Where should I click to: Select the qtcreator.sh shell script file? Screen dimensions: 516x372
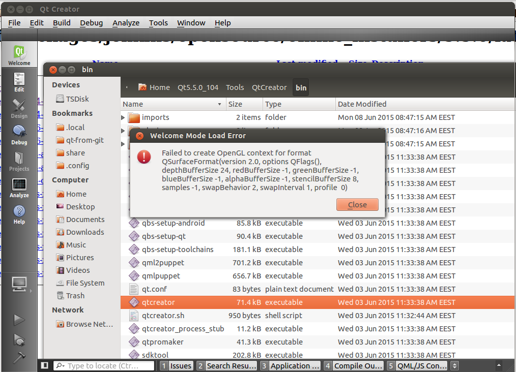click(163, 316)
